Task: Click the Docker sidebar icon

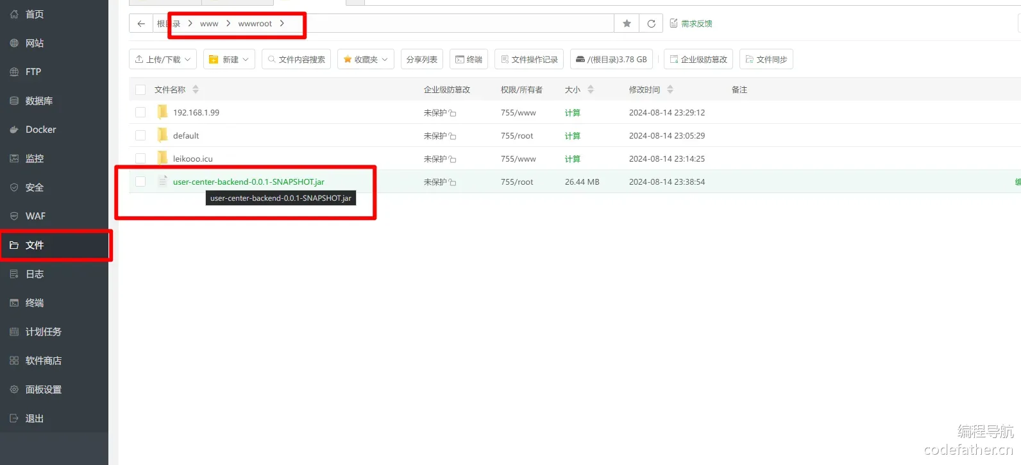Action: (14, 130)
